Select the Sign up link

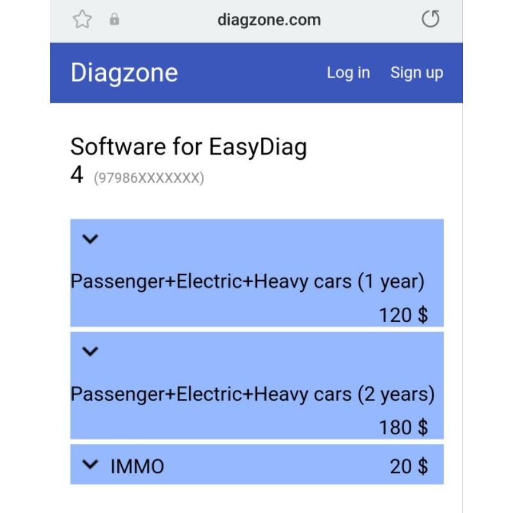pos(417,72)
